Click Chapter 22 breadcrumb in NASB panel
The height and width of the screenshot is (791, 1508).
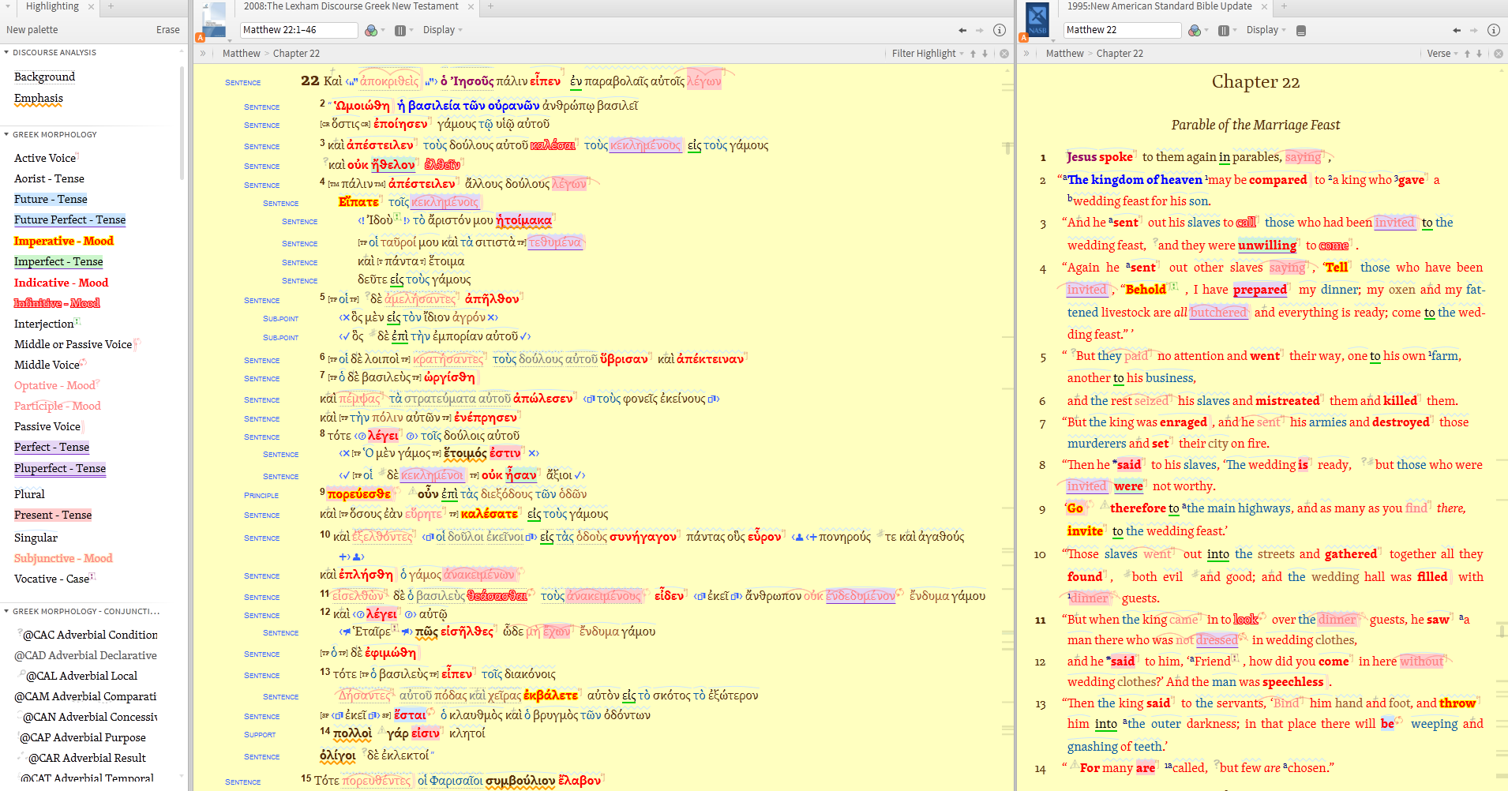1120,54
